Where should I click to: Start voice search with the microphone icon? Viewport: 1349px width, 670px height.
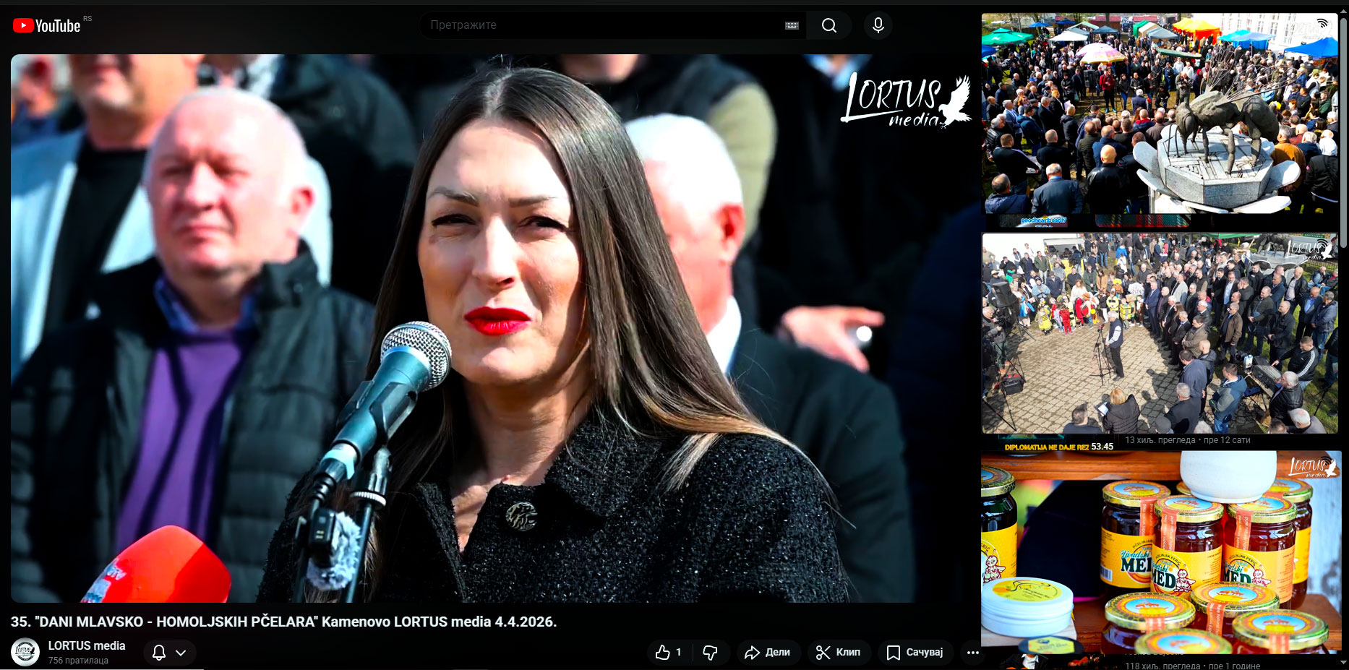878,25
